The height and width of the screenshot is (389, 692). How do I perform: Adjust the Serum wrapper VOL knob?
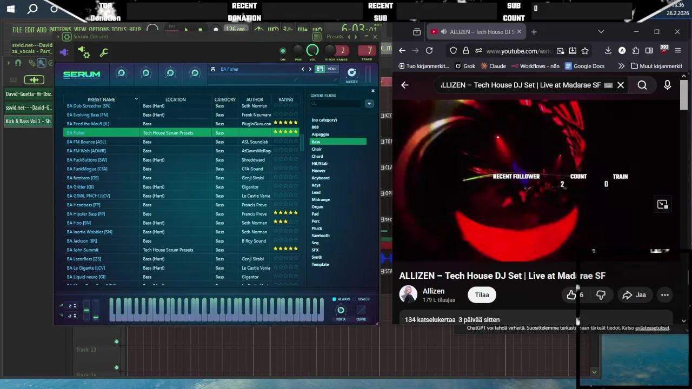click(312, 51)
